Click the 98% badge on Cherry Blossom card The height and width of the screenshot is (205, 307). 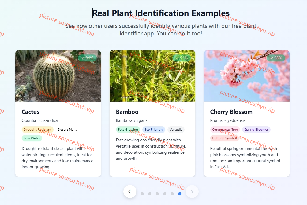pos(276,57)
